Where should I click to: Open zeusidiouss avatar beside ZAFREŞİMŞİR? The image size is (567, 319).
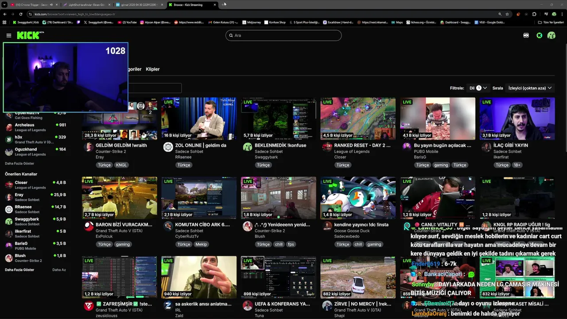89,306
